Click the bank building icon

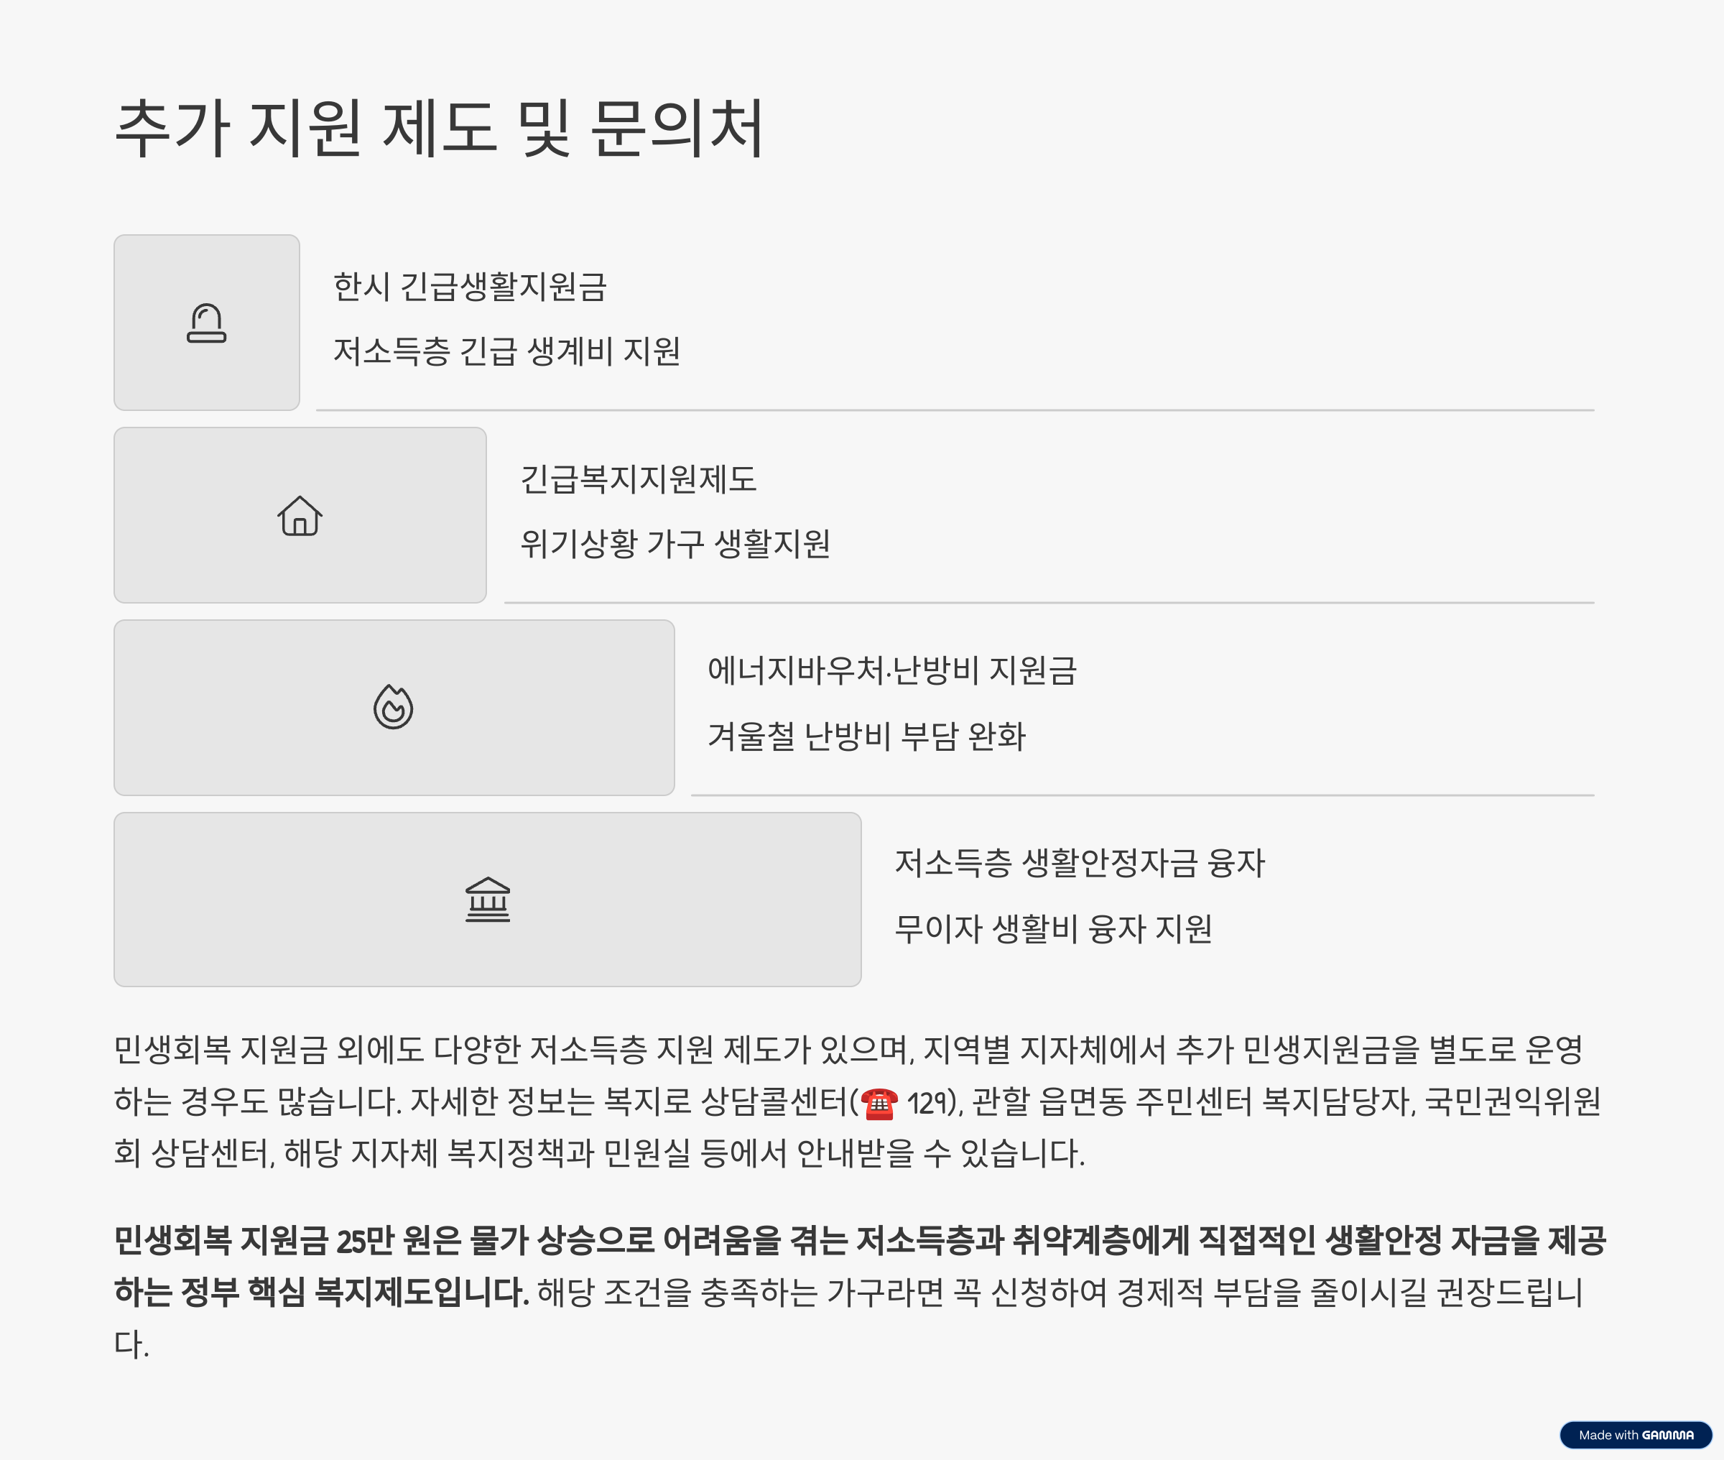click(x=487, y=900)
